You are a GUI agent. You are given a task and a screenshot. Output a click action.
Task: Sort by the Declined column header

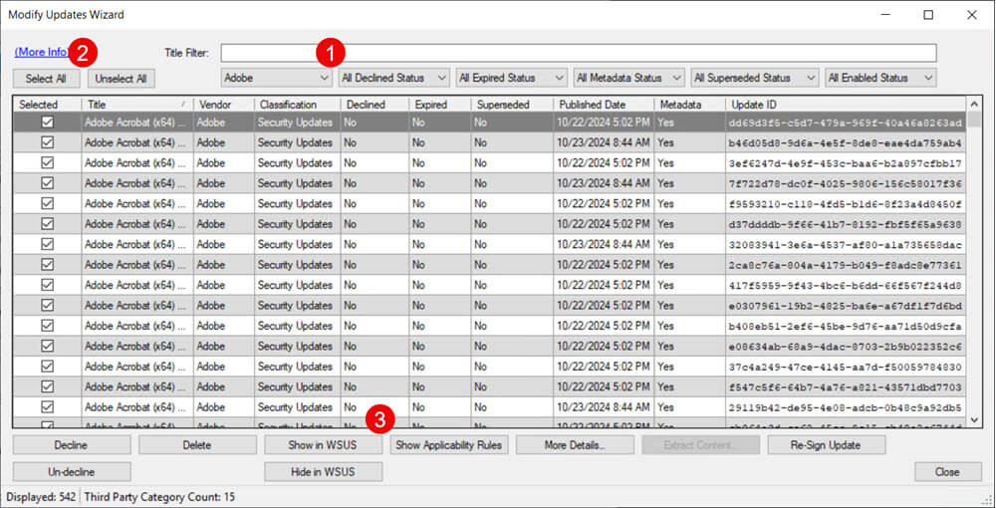click(x=373, y=105)
